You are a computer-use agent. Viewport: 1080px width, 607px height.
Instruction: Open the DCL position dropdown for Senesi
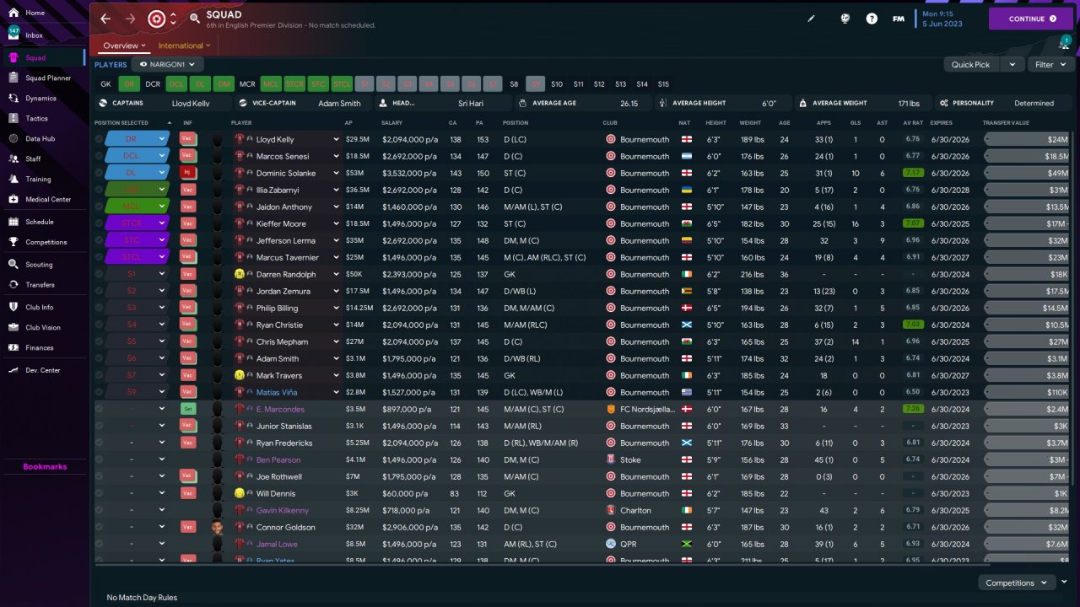[161, 156]
